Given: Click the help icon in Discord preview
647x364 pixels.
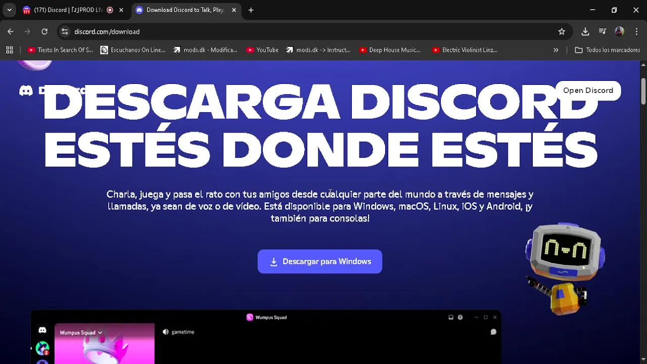Looking at the screenshot, I should click(x=460, y=317).
